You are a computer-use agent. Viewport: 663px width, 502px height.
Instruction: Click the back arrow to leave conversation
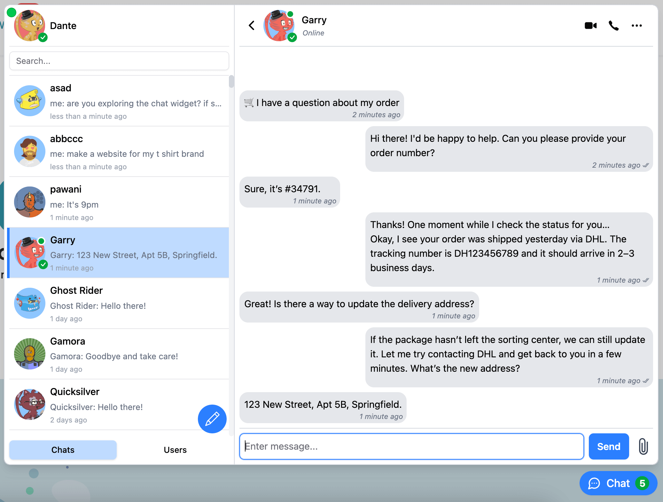[x=251, y=26]
